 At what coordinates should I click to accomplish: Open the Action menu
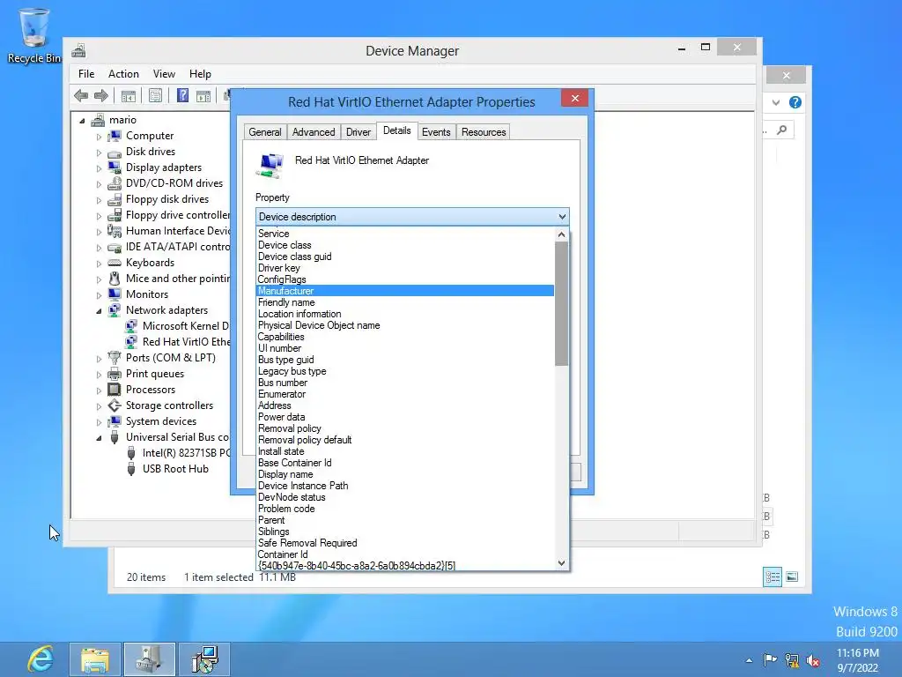pos(123,74)
